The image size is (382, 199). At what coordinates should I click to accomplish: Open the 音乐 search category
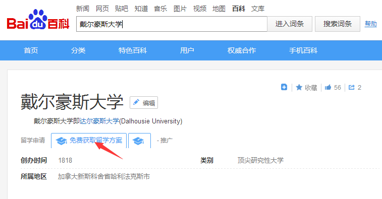160,9
